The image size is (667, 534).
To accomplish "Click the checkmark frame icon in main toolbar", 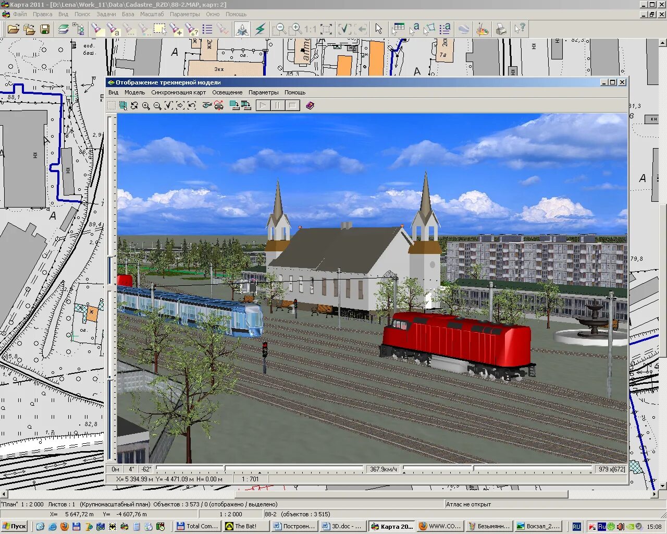I will (x=344, y=29).
